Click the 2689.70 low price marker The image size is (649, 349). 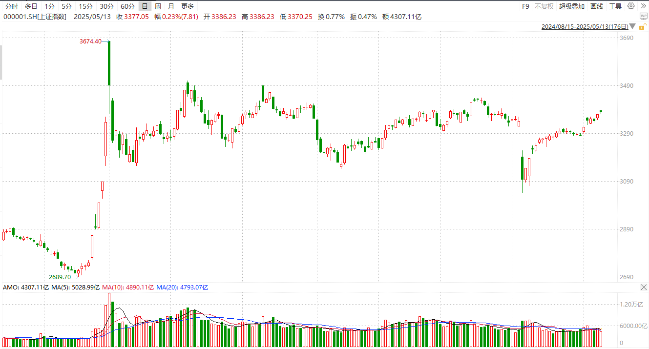pos(60,277)
